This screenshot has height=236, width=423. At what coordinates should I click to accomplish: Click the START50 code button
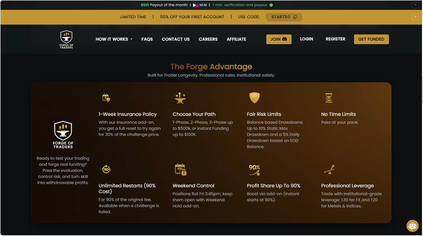coord(284,17)
